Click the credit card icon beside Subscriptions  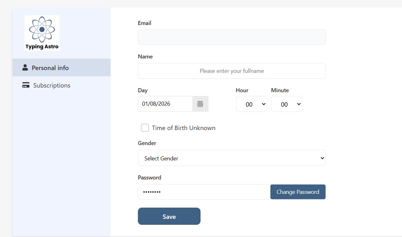tap(26, 85)
